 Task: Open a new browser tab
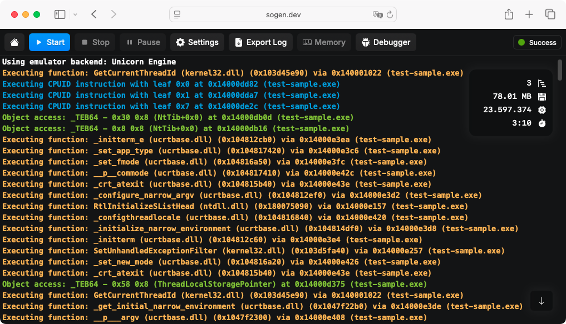click(x=529, y=14)
